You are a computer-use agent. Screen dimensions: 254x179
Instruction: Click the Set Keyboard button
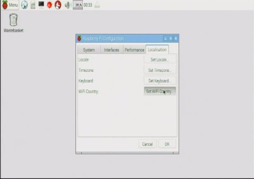point(160,81)
